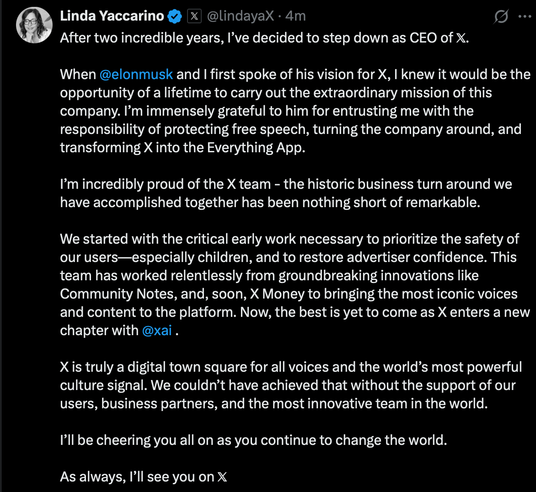The image size is (536, 492).
Task: Click the 𝕏 glyph after "CEO of"
Action: click(x=461, y=38)
